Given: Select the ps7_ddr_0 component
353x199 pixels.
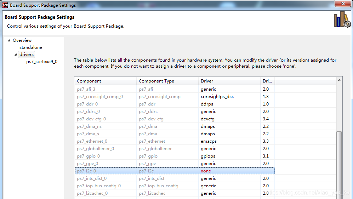Looking at the screenshot, I should (x=106, y=104).
